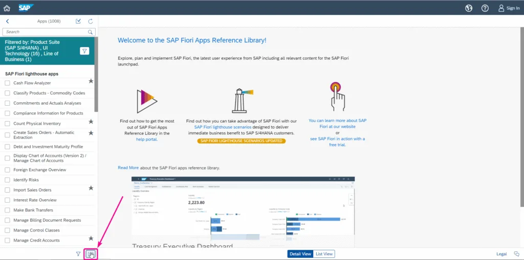Image resolution: width=524 pixels, height=260 pixels.
Task: Click the aggregate icon in bottom toolbar
Action: (91, 254)
